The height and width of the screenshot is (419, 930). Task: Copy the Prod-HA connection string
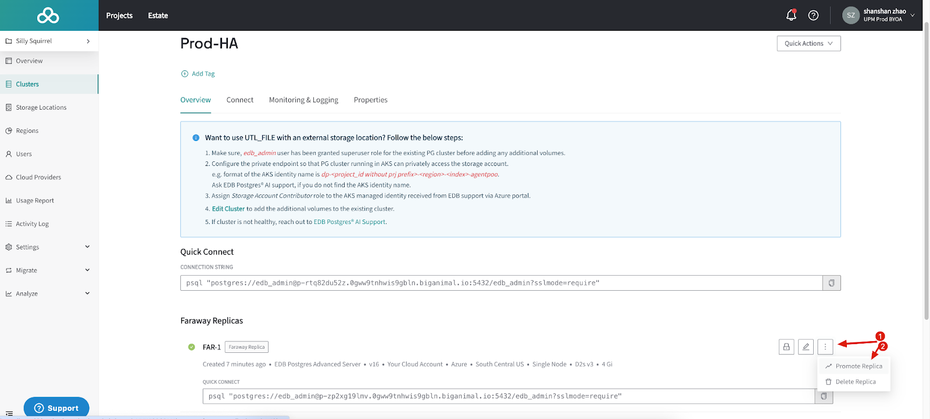point(831,283)
